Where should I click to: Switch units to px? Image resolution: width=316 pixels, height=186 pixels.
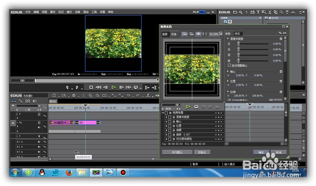point(285,33)
